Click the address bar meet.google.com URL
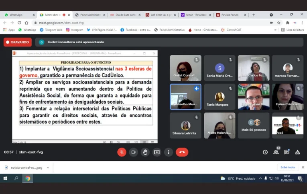Image resolution: width=307 pixels, height=194 pixels. point(61,23)
